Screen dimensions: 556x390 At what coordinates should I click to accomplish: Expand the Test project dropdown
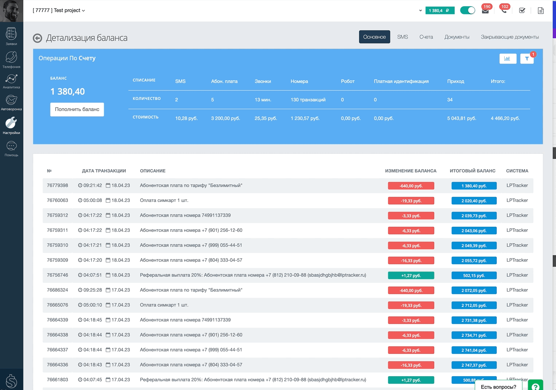point(59,10)
